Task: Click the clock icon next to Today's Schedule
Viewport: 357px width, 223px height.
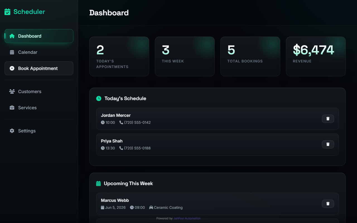Action: click(x=99, y=98)
